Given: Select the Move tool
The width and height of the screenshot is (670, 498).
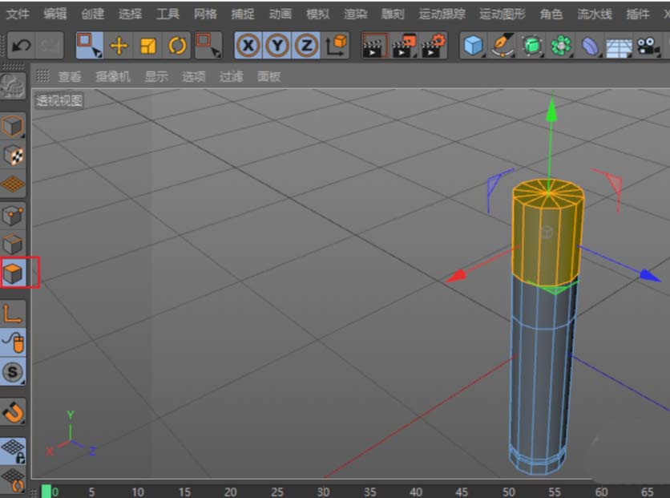Looking at the screenshot, I should (x=119, y=46).
